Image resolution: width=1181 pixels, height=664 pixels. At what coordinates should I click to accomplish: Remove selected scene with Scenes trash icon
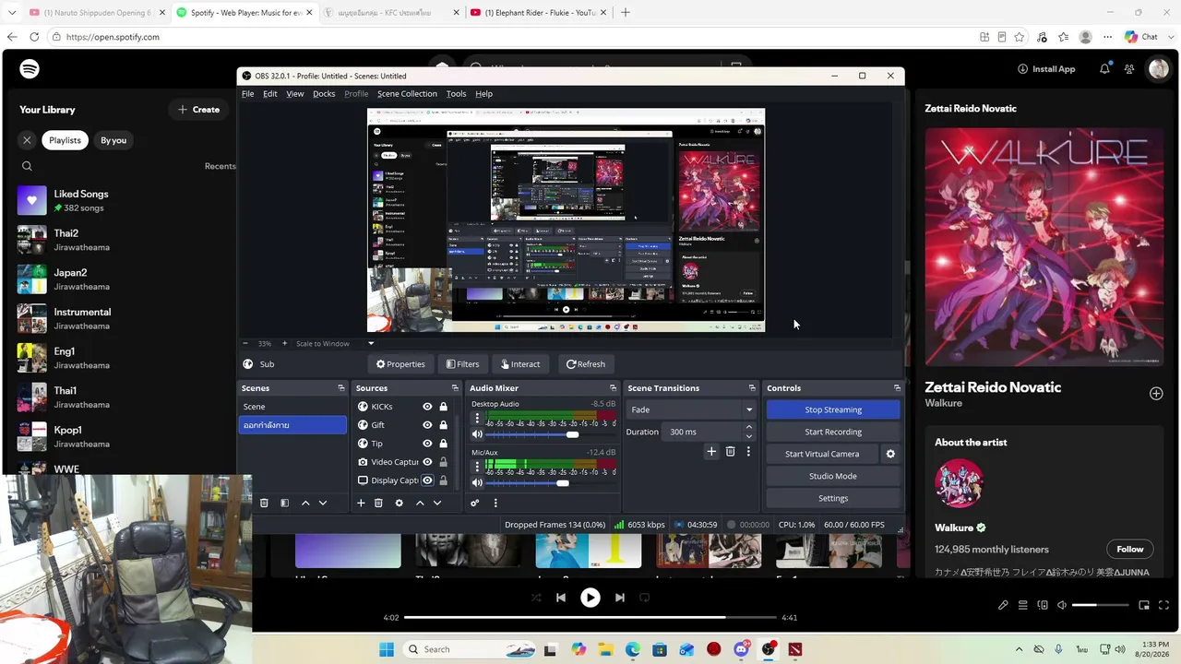pyautogui.click(x=264, y=503)
